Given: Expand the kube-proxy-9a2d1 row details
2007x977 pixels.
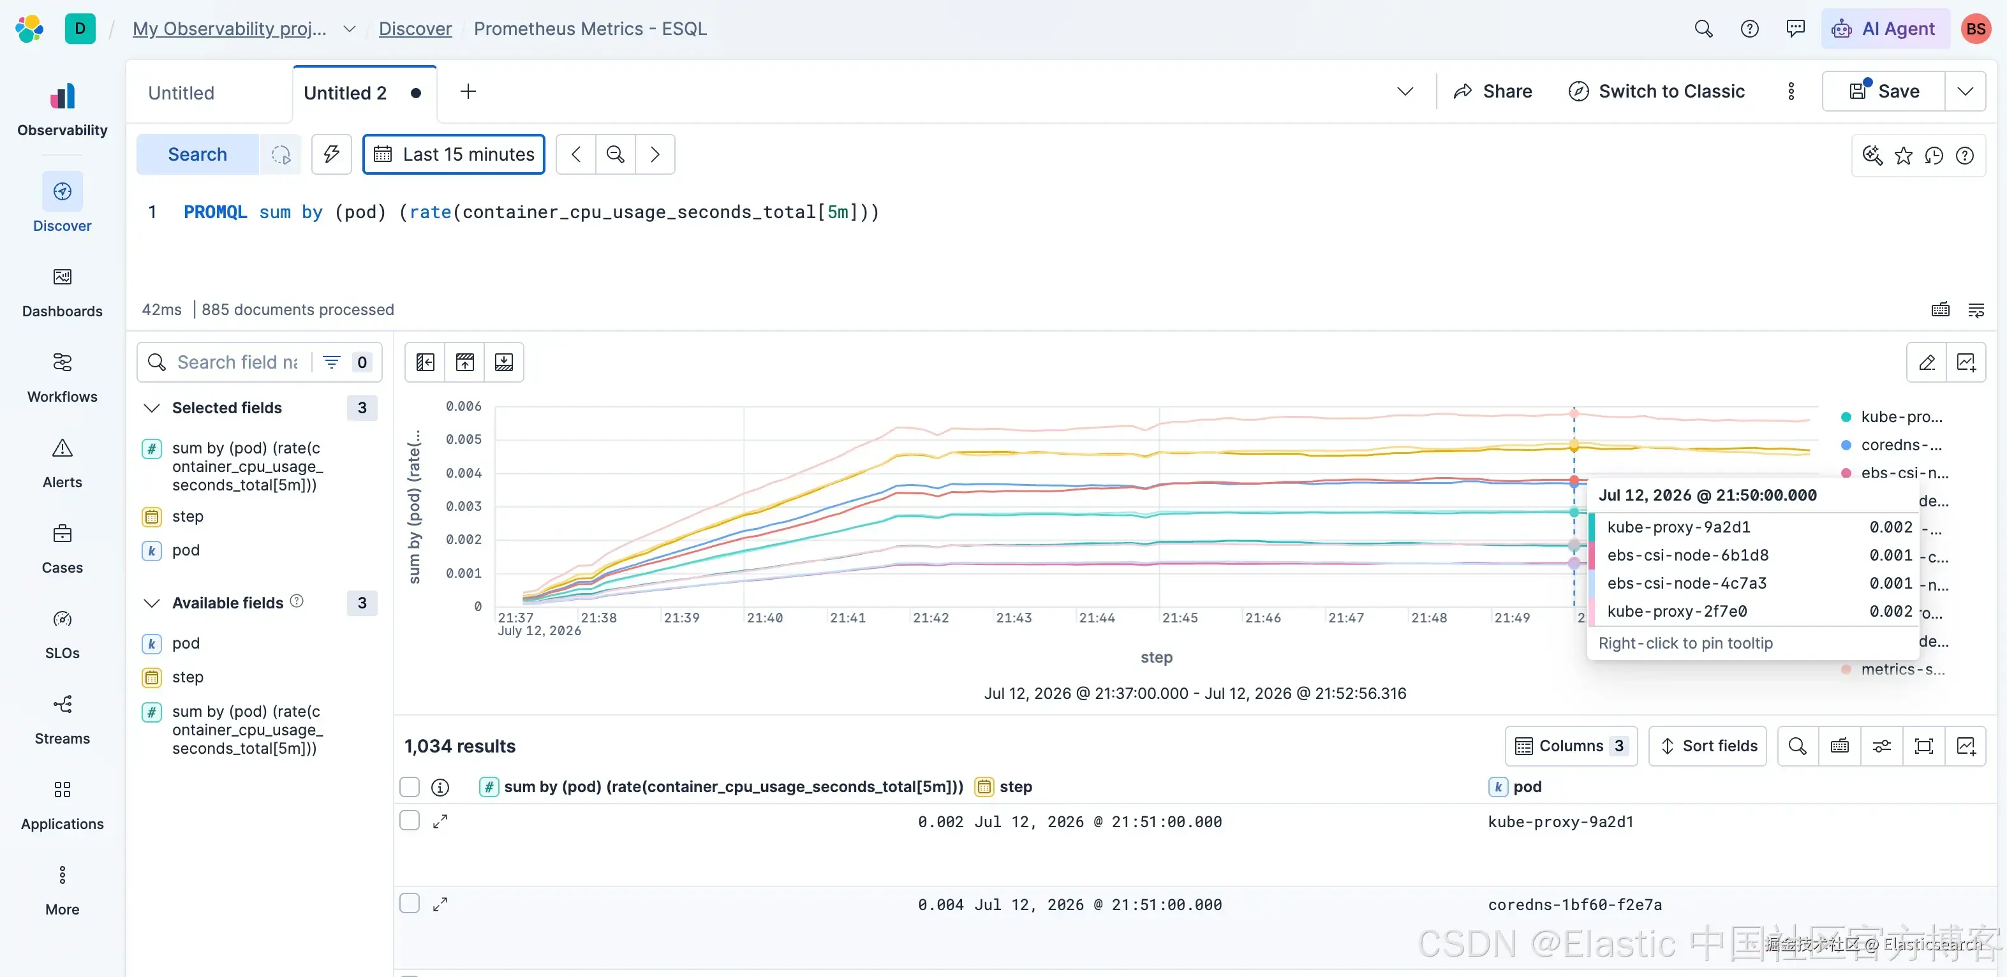Looking at the screenshot, I should (440, 821).
